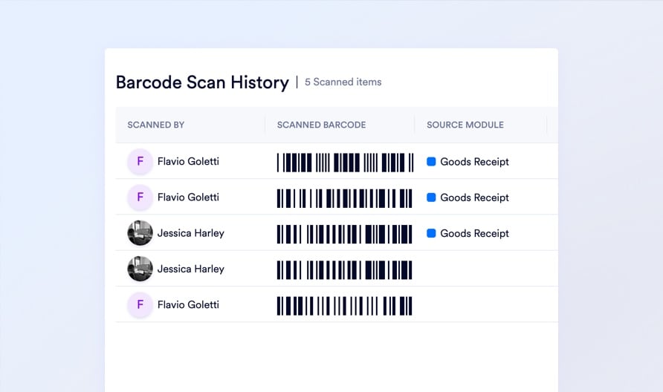
Task: Select Flavio Goletti name in first table row
Action: (x=188, y=161)
